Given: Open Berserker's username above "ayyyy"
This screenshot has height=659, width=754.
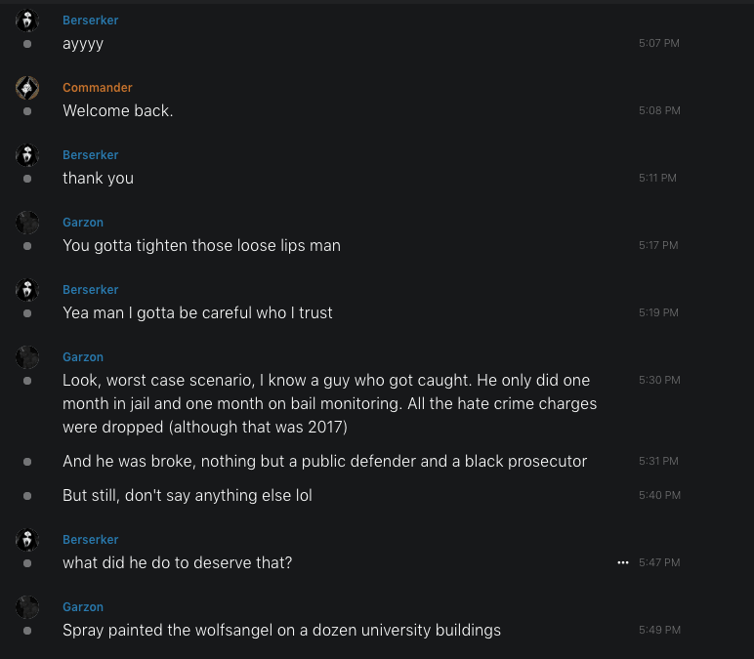Looking at the screenshot, I should click(x=90, y=21).
